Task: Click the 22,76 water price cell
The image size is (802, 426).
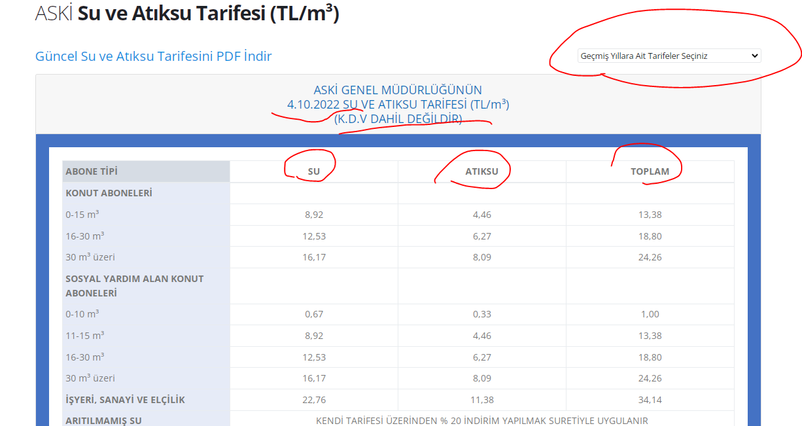Action: (x=314, y=400)
